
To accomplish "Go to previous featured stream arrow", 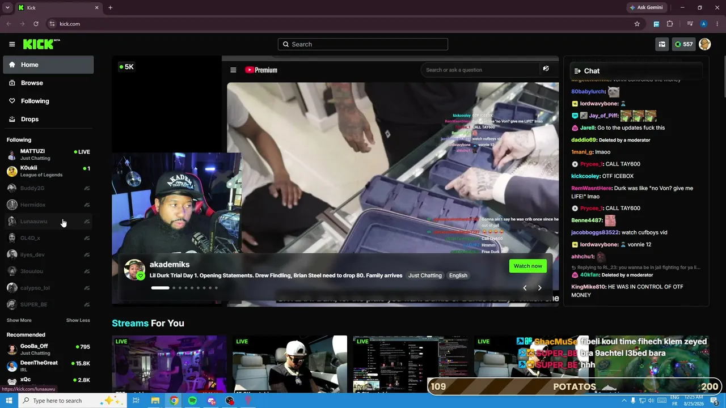I will coord(525,288).
